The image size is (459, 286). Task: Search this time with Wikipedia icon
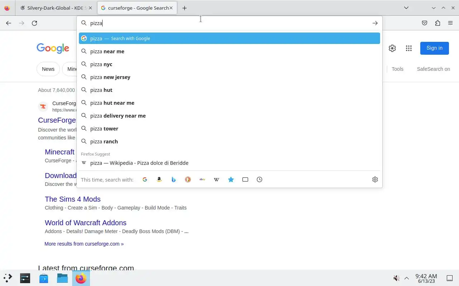coord(217,179)
